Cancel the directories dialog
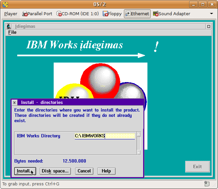This screenshot has height=189, width=218. (x=84, y=171)
